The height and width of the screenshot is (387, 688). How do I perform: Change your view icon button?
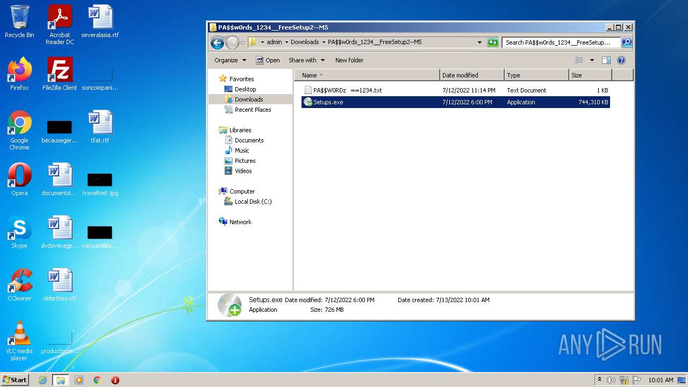[579, 60]
